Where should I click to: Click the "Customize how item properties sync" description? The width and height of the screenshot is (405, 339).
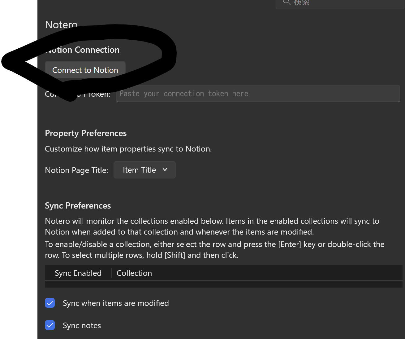(128, 149)
